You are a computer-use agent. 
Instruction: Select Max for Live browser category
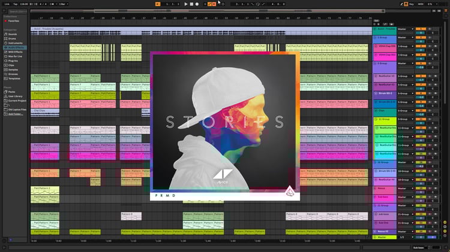15,56
